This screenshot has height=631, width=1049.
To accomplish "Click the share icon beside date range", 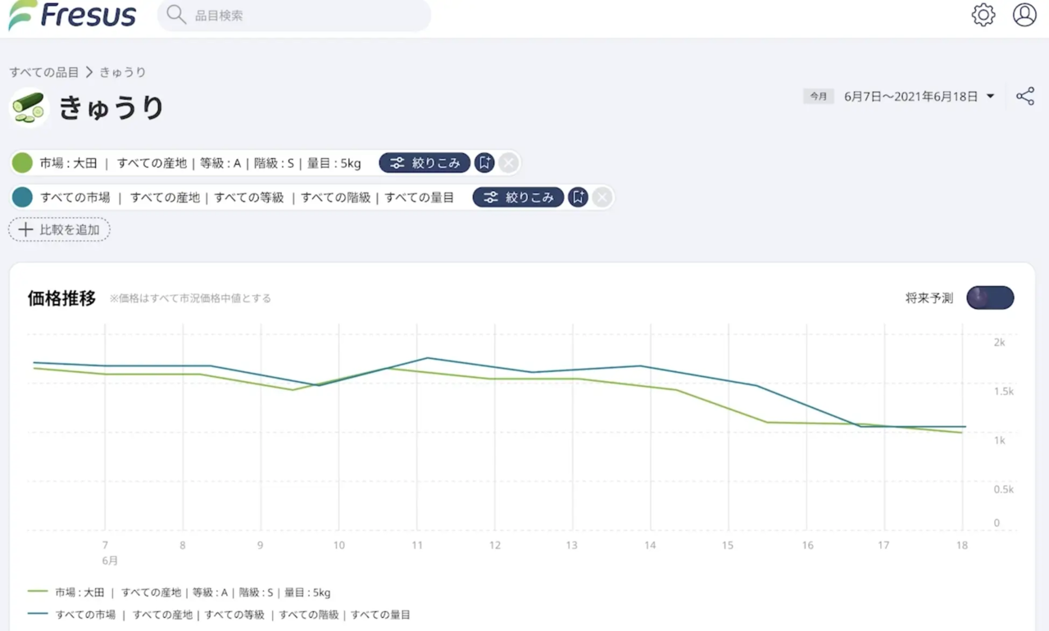I will click(x=1025, y=97).
